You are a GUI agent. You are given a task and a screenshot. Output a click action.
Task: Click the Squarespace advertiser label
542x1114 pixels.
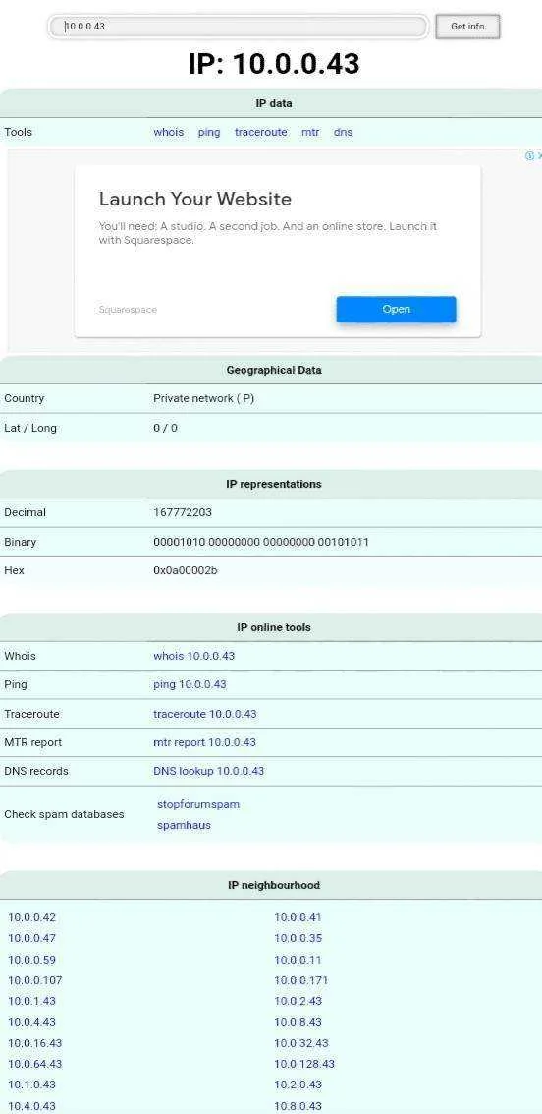128,310
